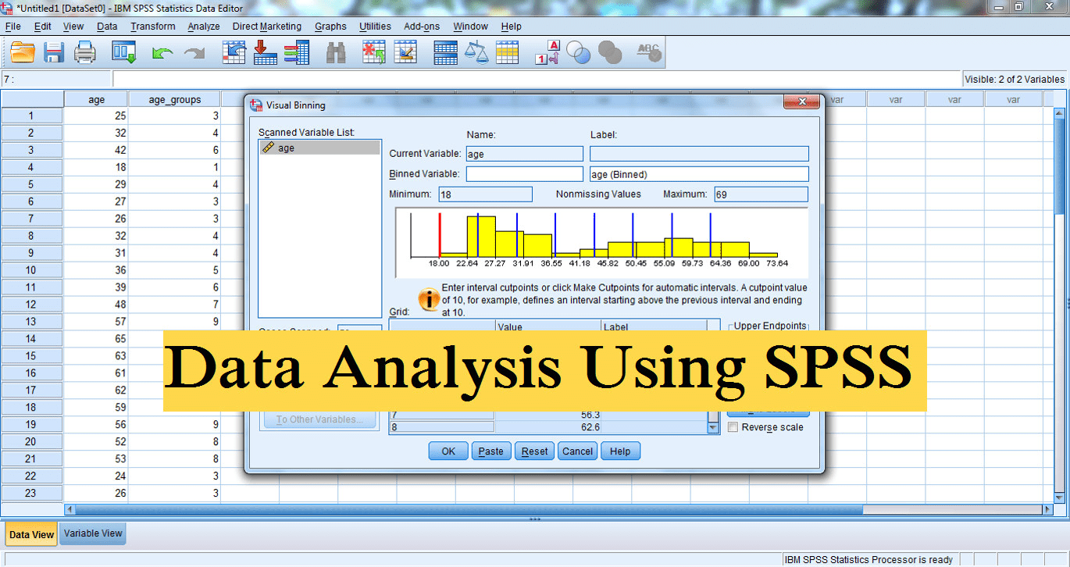Click the grey Redo arrow icon
Screen dimensions: 1070x567
[x=194, y=53]
